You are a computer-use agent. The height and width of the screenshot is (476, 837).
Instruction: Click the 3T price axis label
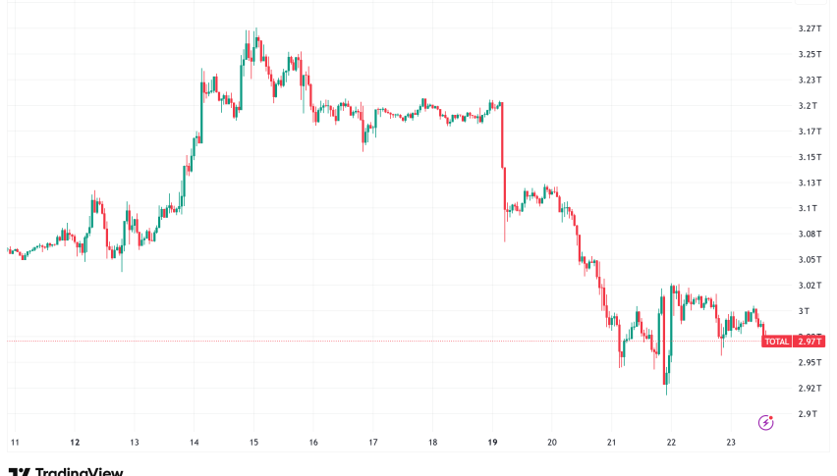click(805, 311)
